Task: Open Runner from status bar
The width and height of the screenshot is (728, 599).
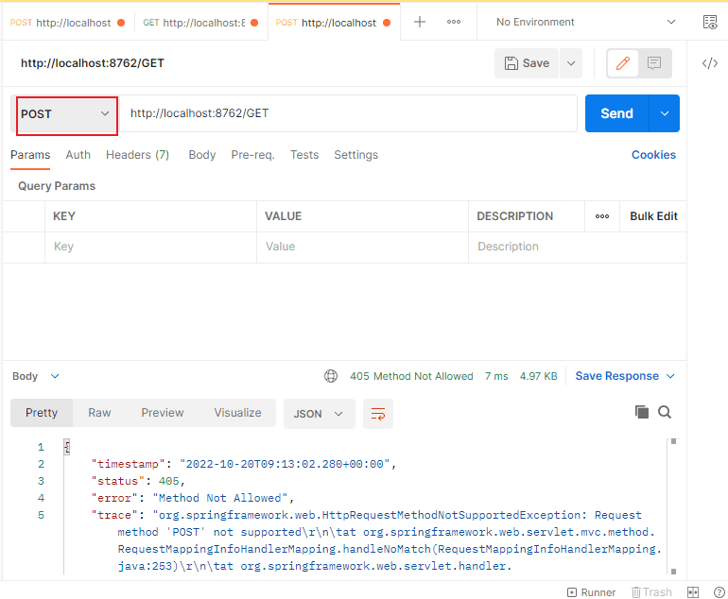Action: (592, 592)
